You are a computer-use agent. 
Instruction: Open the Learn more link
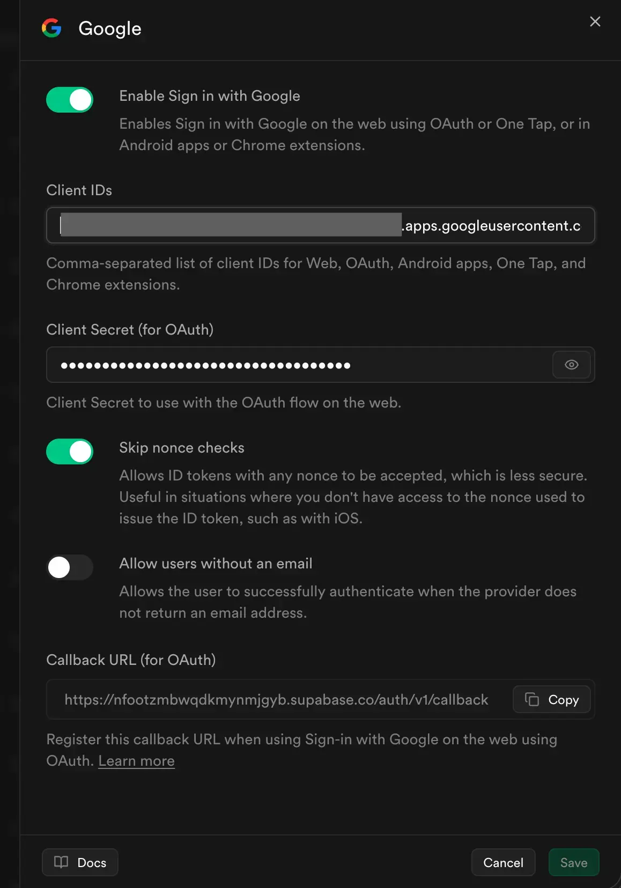[136, 761]
